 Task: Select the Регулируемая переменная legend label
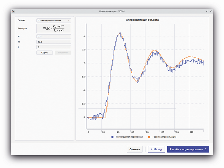click(130, 137)
